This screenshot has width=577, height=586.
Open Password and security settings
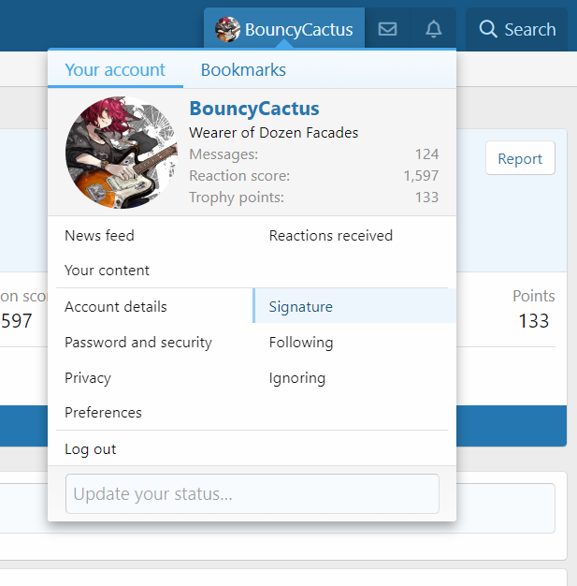(x=138, y=343)
